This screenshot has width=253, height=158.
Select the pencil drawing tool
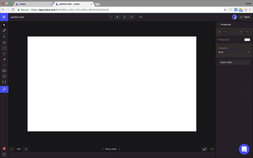pos(4,31)
